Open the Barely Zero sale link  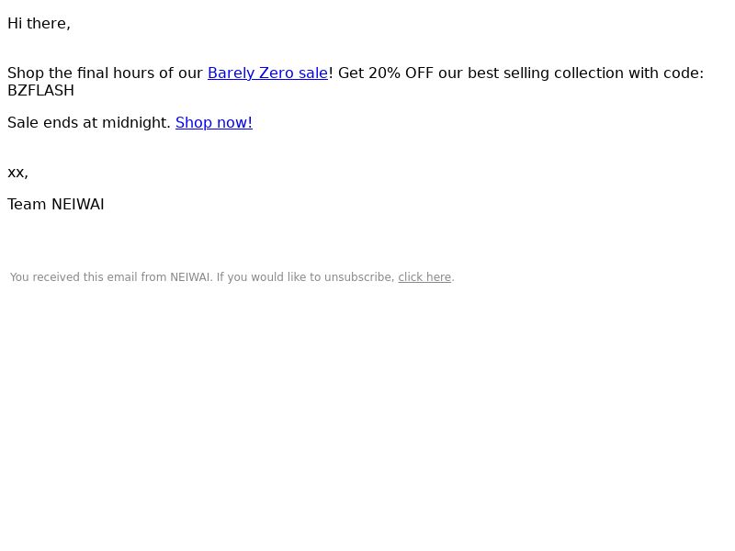(x=267, y=73)
